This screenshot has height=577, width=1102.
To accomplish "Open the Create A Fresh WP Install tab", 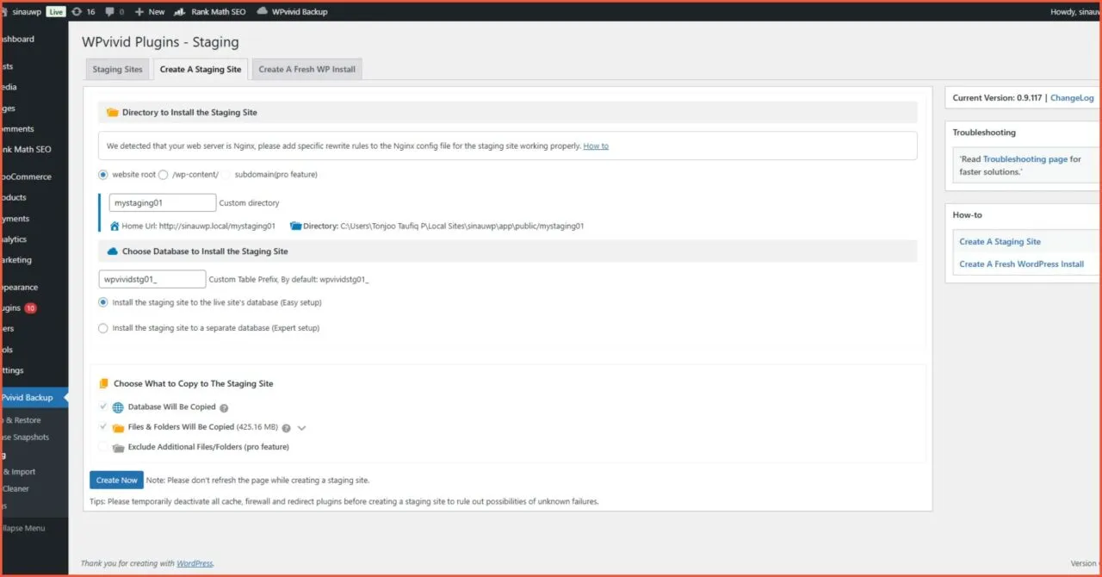I will pos(306,70).
